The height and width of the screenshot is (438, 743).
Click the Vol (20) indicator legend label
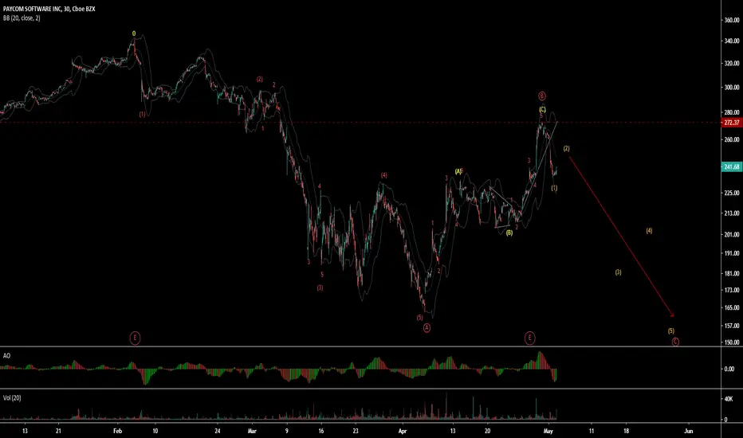pyautogui.click(x=12, y=397)
